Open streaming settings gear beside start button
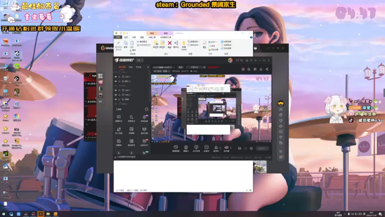Screen dimensions: 385x217 (x=251, y=149)
